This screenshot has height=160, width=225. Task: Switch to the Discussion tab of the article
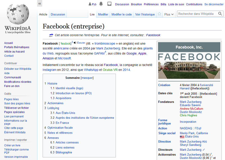coord(58,14)
